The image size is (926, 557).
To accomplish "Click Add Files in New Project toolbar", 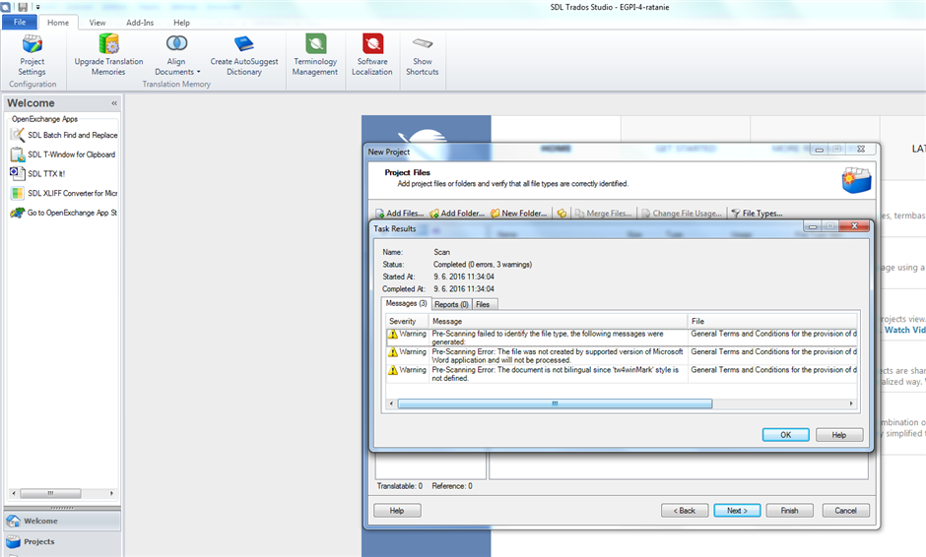I will point(400,213).
